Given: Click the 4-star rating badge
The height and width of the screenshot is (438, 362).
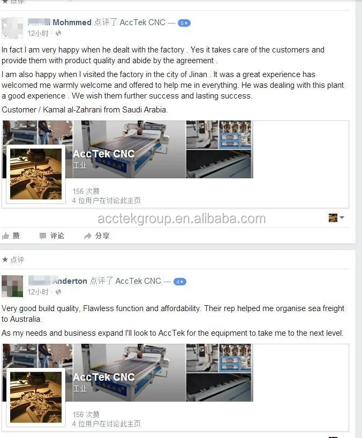Looking at the screenshot, I should coord(180,282).
